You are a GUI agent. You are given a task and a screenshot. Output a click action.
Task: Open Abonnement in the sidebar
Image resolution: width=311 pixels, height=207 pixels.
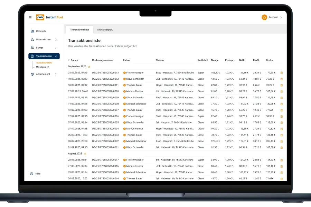click(43, 74)
